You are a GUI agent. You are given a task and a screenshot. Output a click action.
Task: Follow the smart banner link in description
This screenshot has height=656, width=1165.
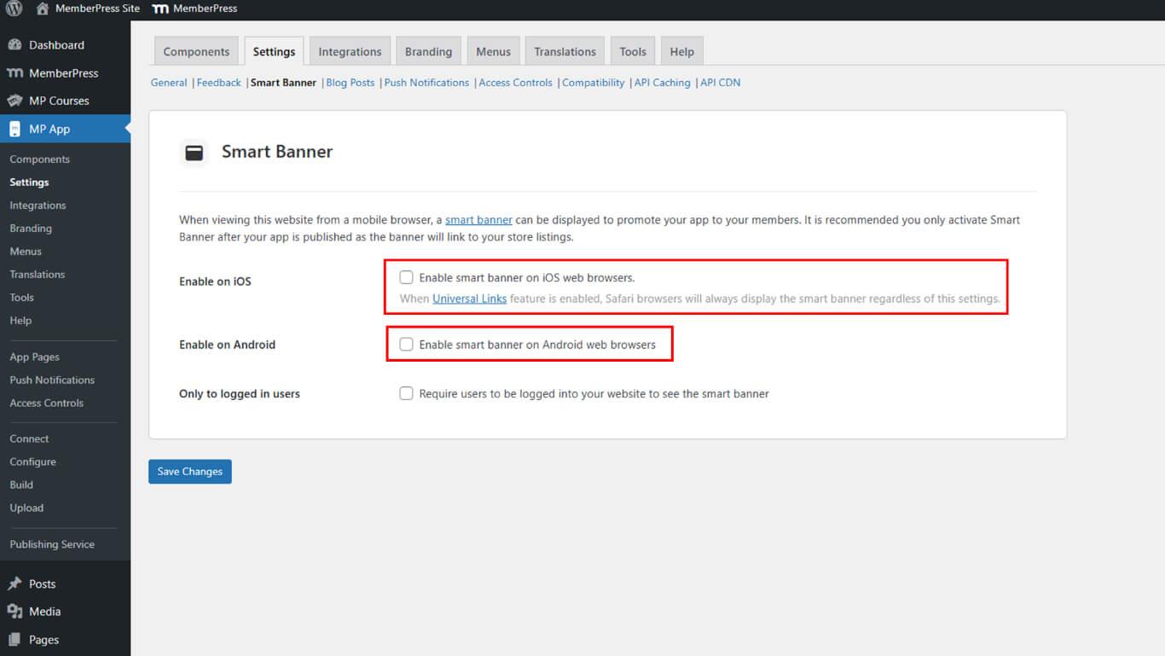478,220
